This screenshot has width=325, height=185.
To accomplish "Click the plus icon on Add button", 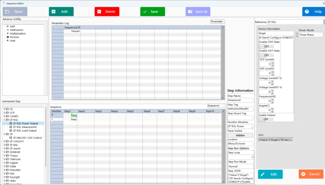I will pos(54,12).
